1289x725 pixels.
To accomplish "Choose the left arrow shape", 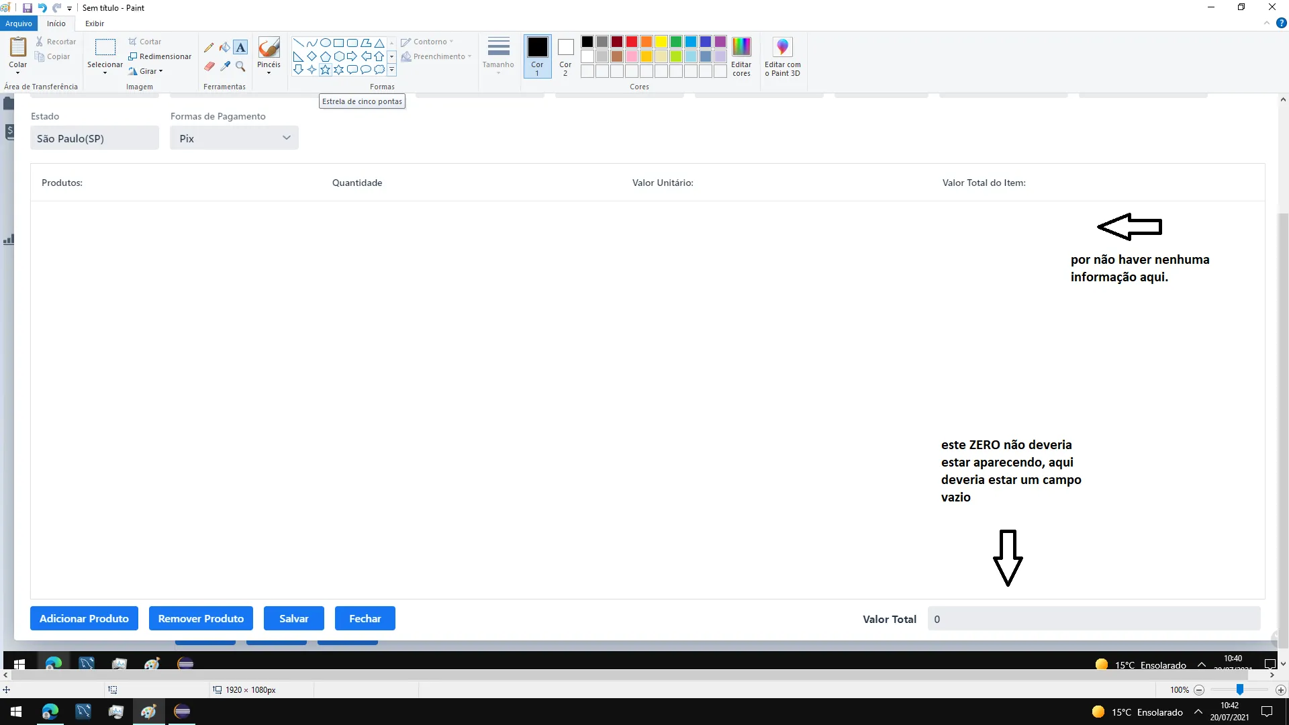I will (366, 56).
